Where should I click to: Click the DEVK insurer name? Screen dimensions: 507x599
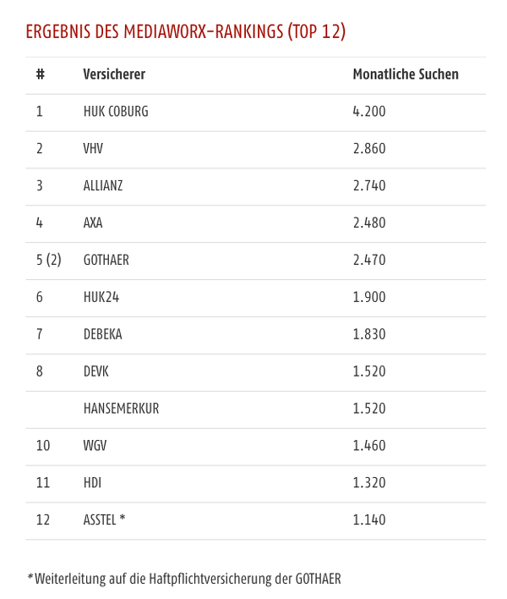pos(96,371)
